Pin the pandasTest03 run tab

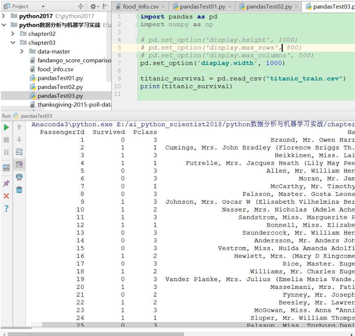(x=7, y=183)
